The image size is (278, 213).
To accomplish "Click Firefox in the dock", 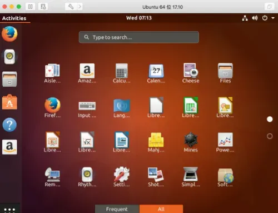I will (9, 34).
